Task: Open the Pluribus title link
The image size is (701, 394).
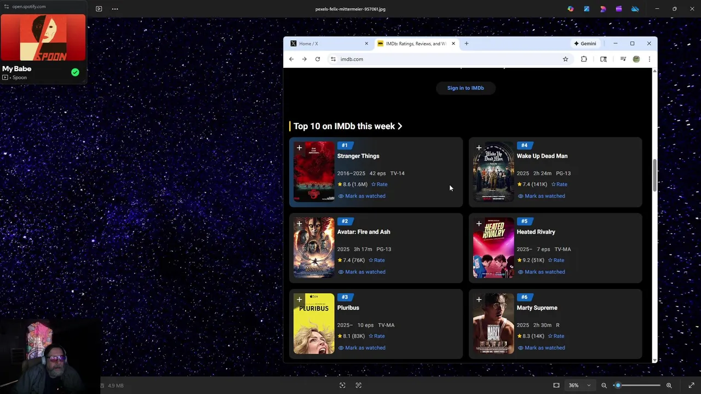Action: tap(348, 308)
